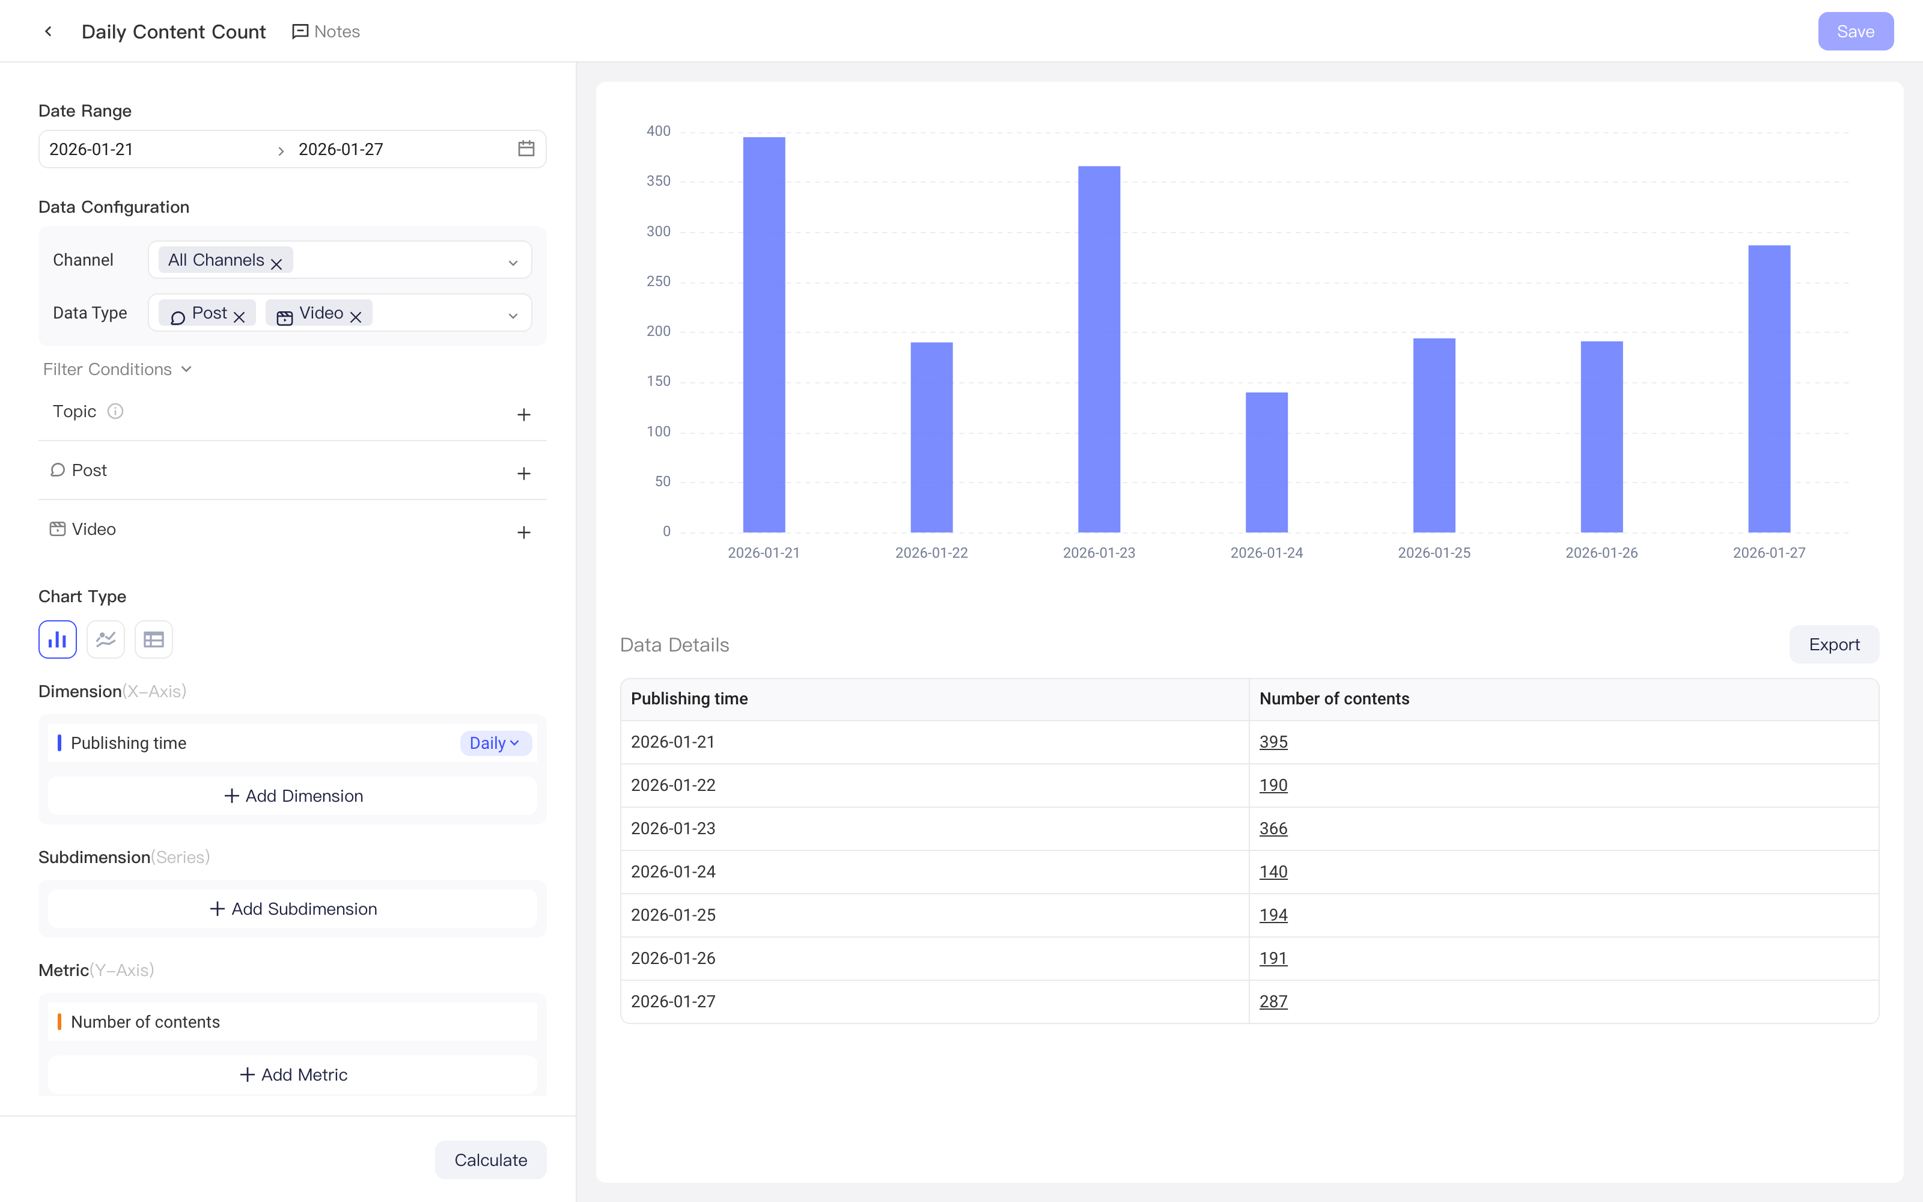Remove the Post data type tag

click(239, 316)
